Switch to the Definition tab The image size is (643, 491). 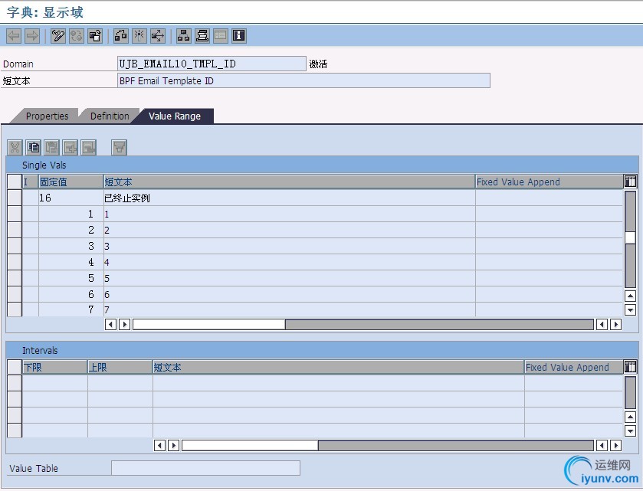[x=110, y=116]
